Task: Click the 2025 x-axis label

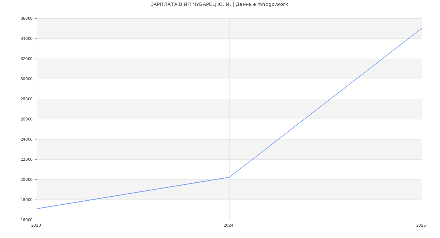Action: (421, 226)
